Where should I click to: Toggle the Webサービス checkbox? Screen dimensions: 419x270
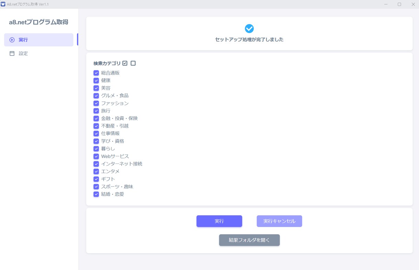[96, 156]
